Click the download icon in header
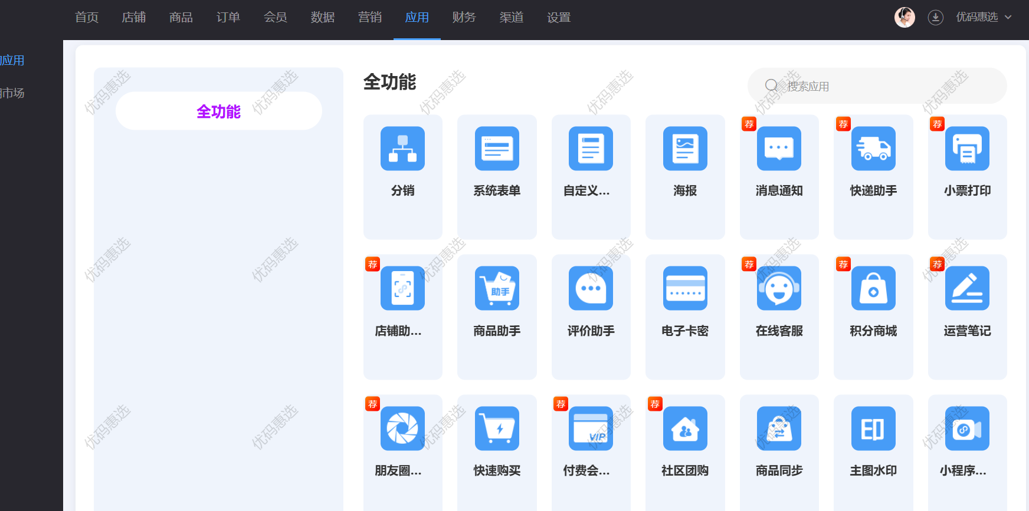 click(x=935, y=18)
